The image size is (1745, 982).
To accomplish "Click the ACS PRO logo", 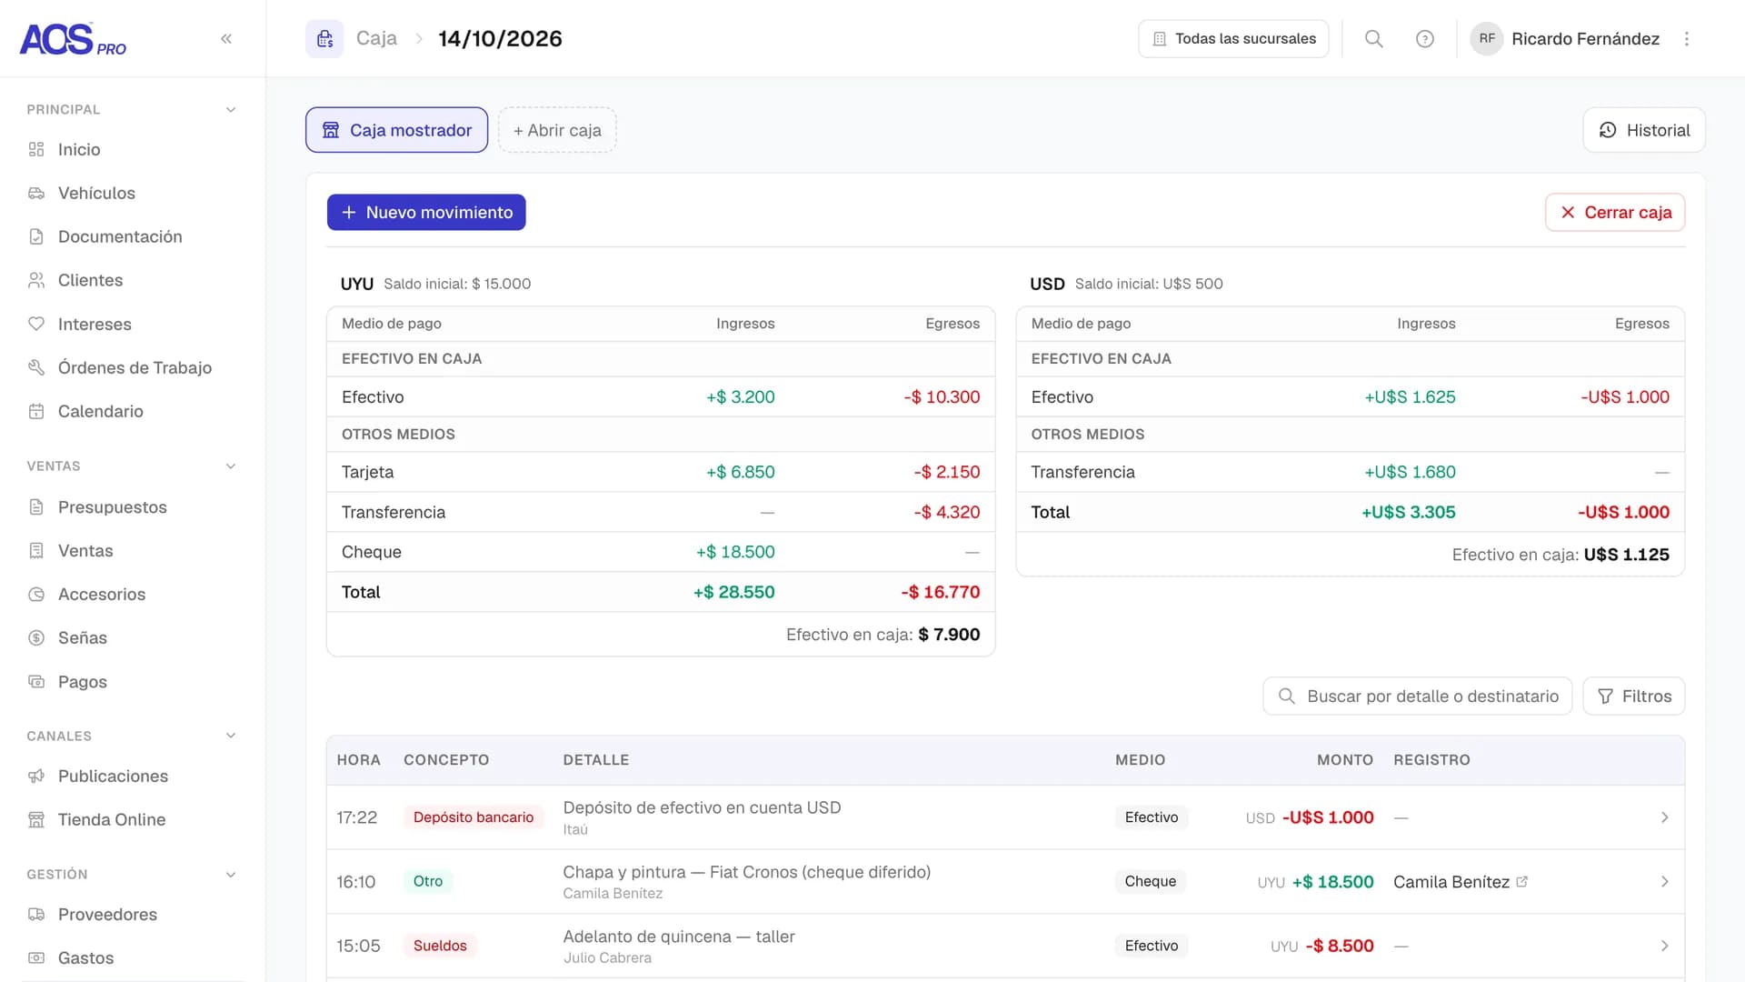I will point(73,39).
